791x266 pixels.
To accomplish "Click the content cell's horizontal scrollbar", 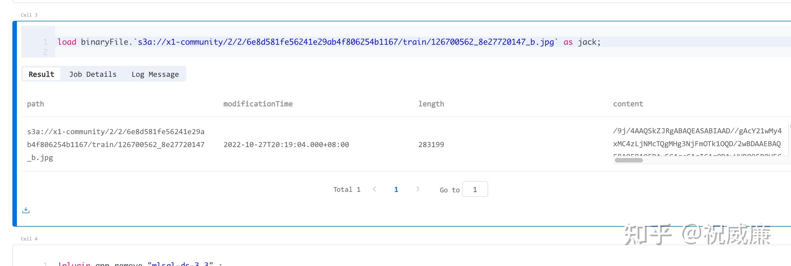I will pos(629,160).
